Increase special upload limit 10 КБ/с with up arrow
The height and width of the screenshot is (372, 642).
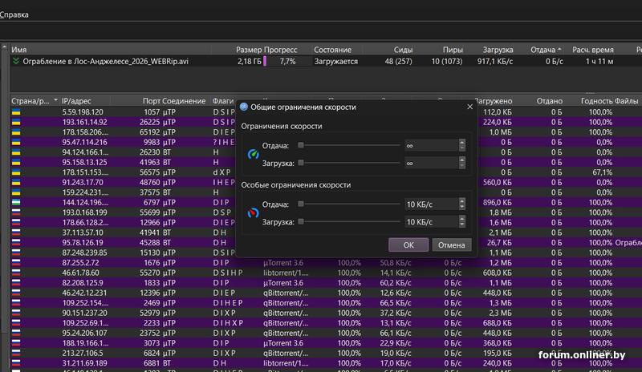(462, 201)
